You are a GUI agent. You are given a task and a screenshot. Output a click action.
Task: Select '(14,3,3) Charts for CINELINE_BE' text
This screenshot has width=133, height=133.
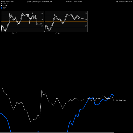[x=40, y=2]
